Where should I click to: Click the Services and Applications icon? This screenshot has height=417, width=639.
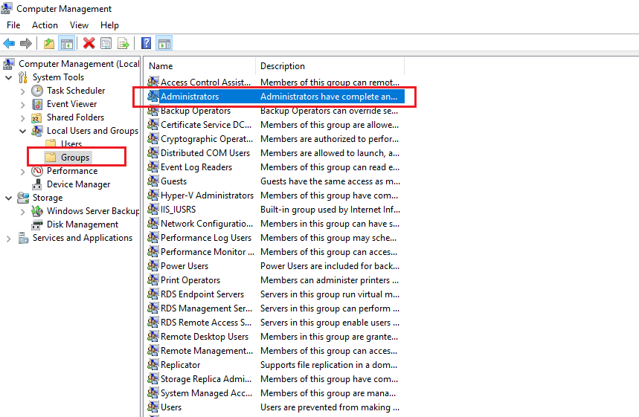(23, 238)
